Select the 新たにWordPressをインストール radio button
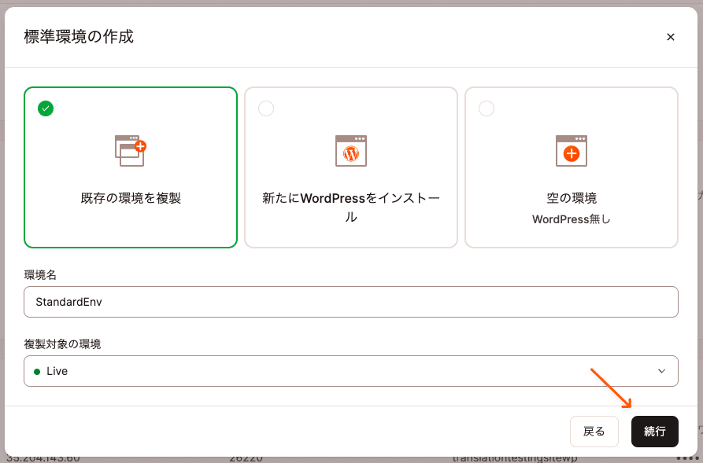Screen dimensions: 703x463 pos(266,108)
